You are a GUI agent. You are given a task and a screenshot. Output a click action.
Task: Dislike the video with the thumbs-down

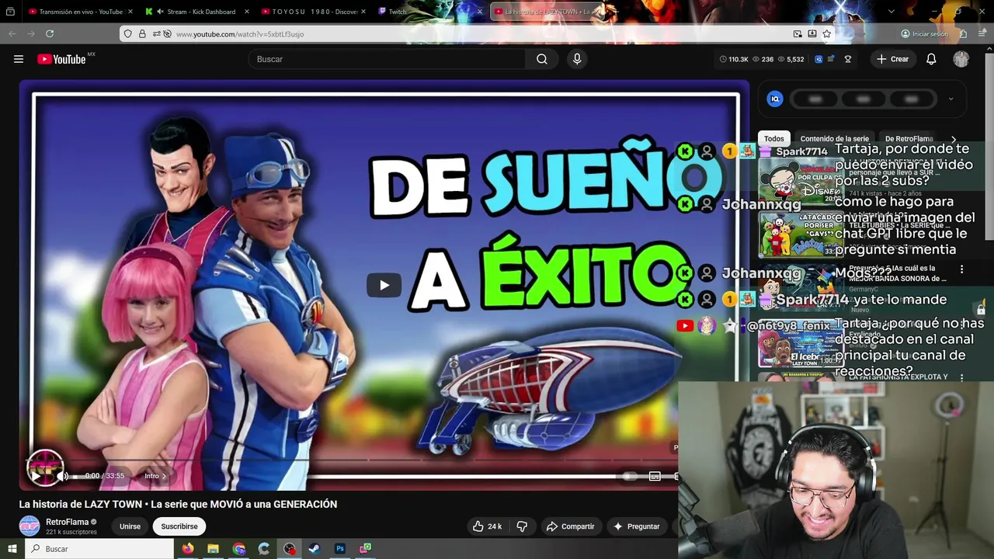[x=522, y=526]
